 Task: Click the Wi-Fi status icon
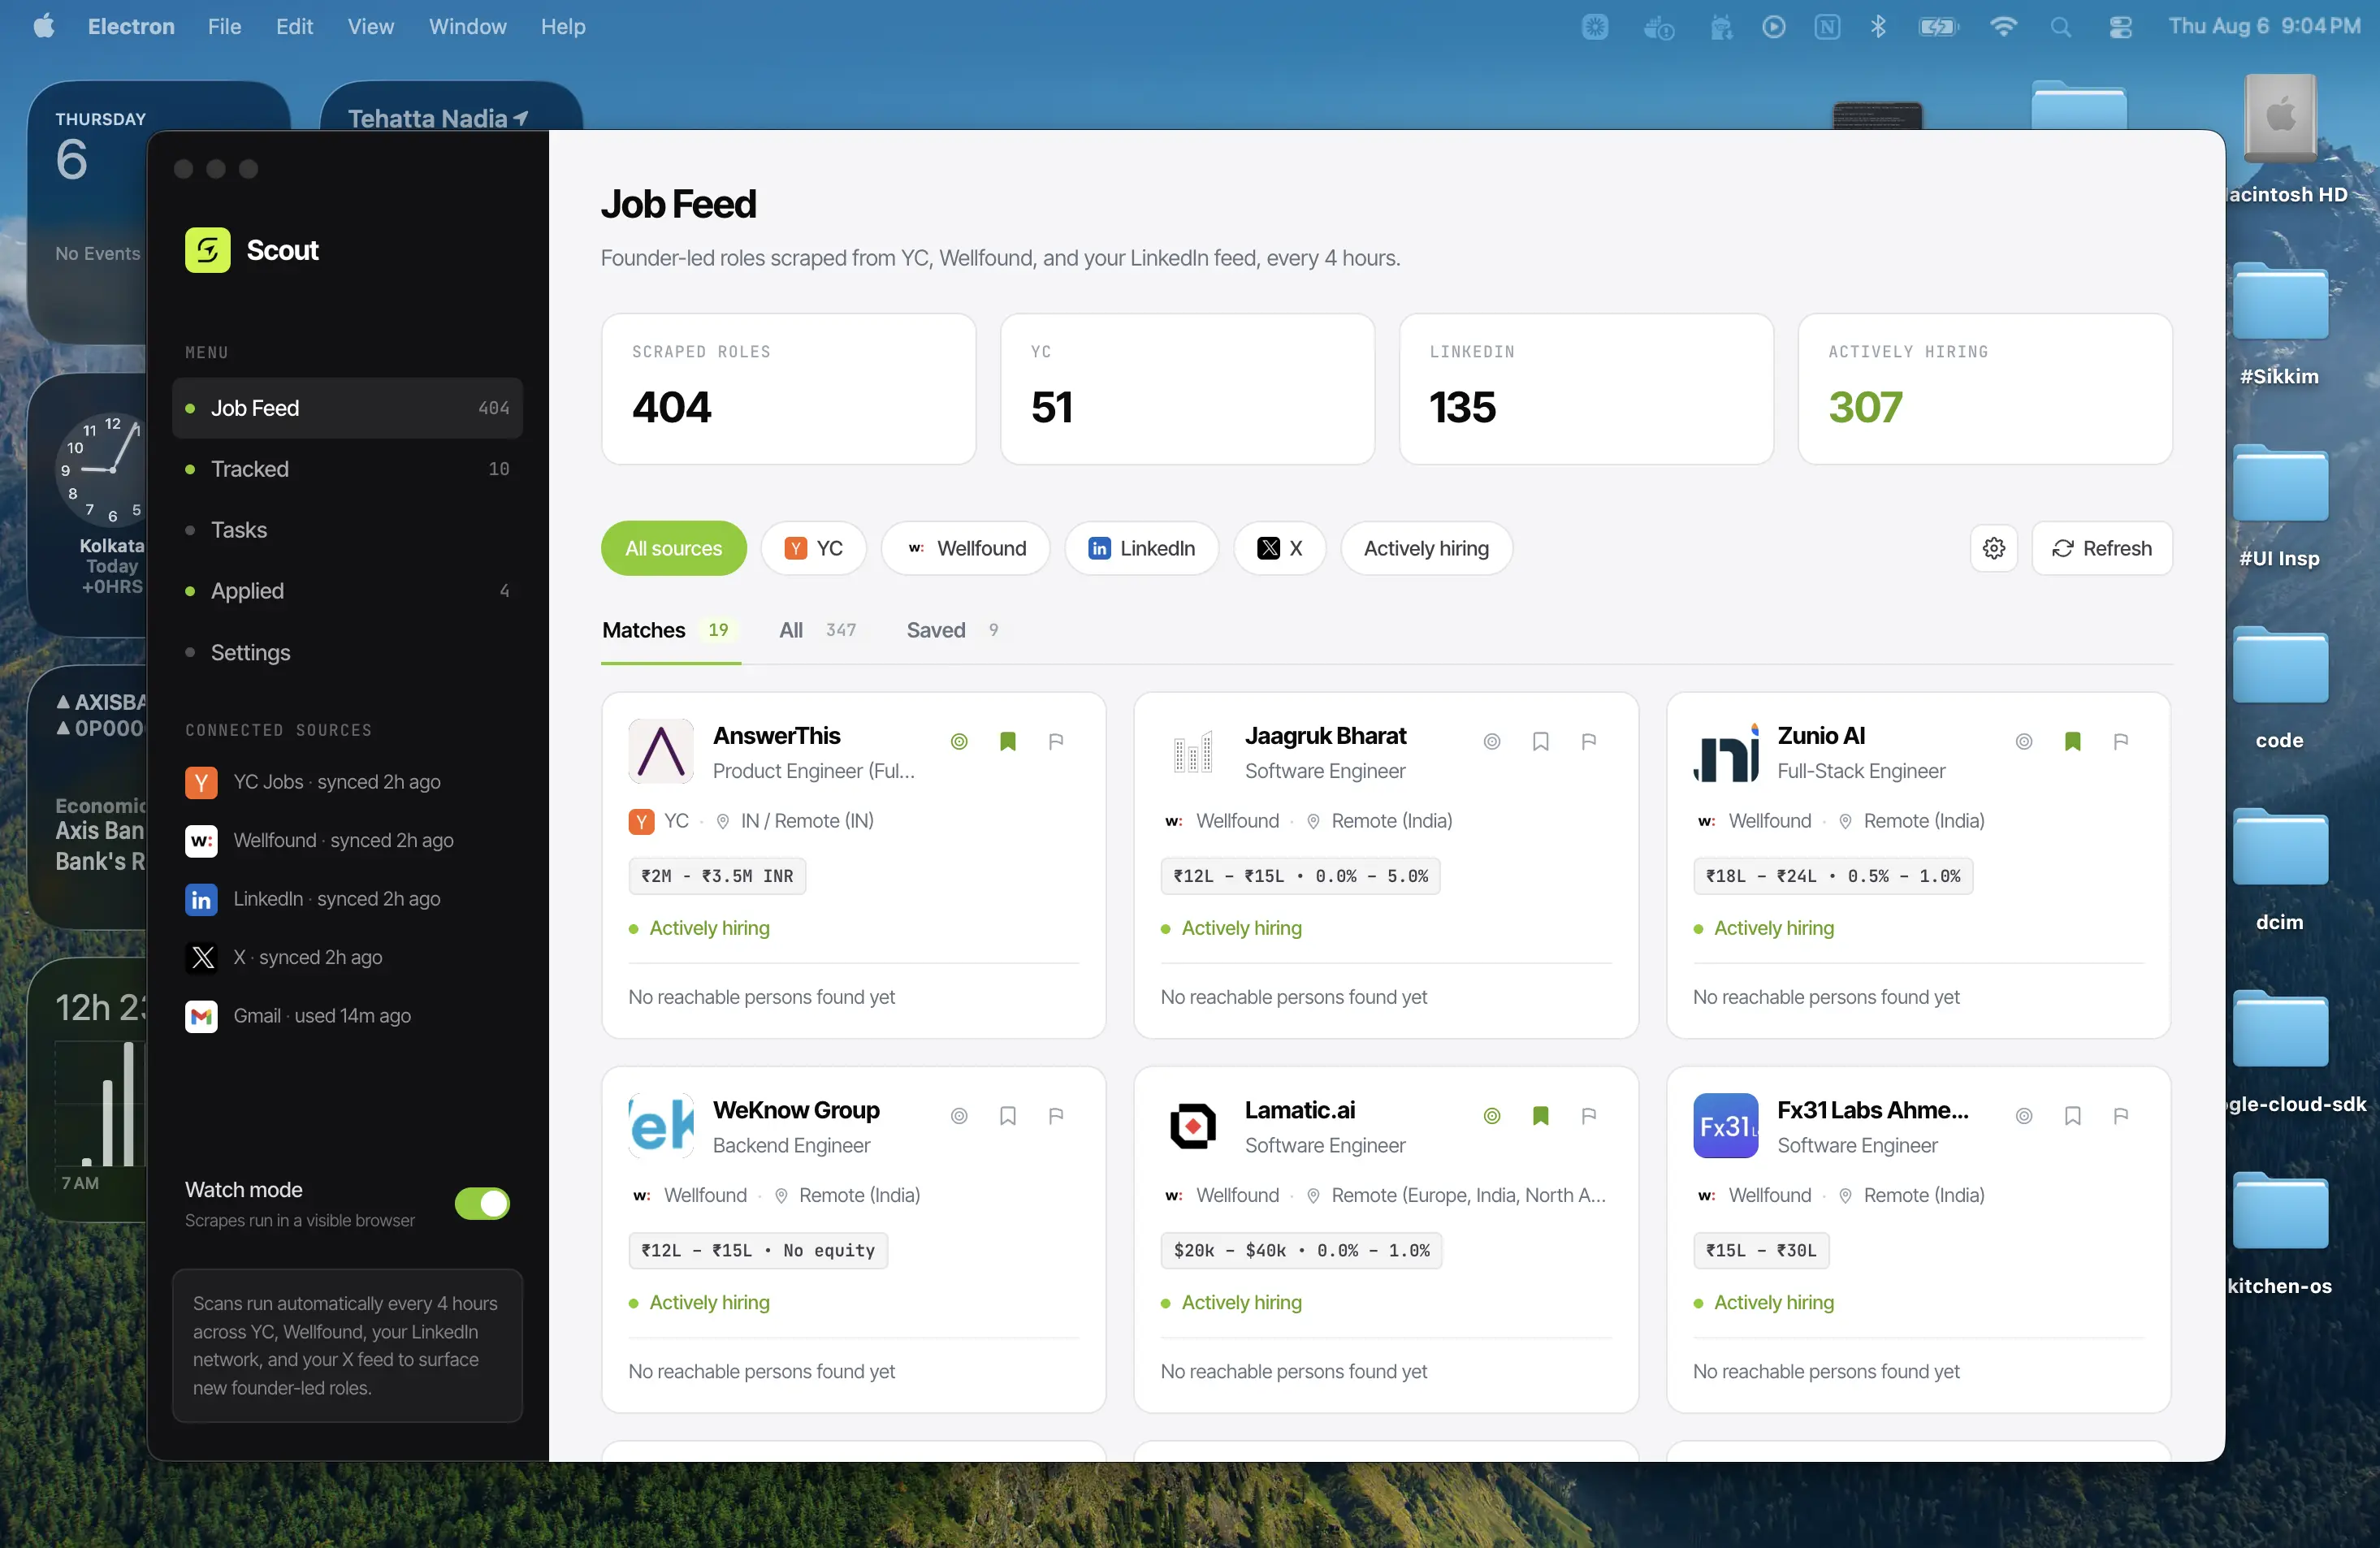coord(2003,26)
